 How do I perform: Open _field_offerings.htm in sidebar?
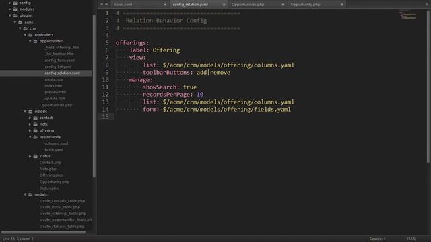[63, 48]
